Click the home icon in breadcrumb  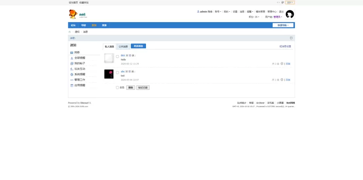(69, 32)
